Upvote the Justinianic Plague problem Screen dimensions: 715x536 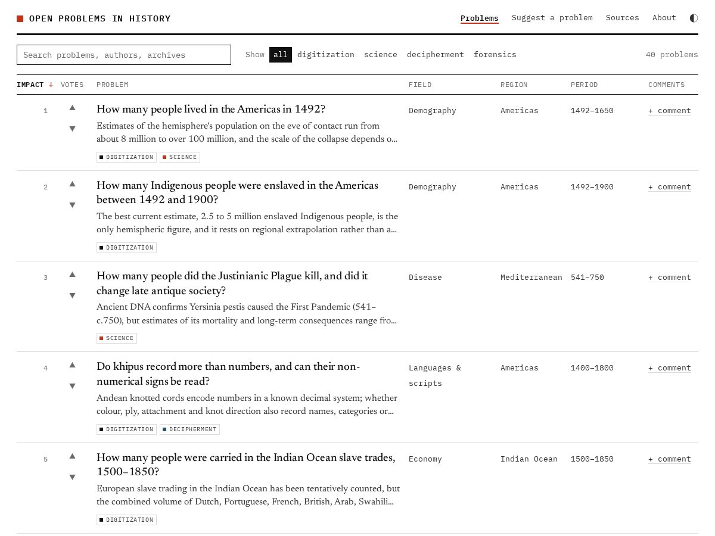pos(72,275)
